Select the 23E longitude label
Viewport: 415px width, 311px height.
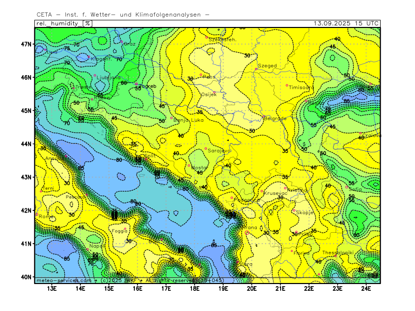point(338,288)
